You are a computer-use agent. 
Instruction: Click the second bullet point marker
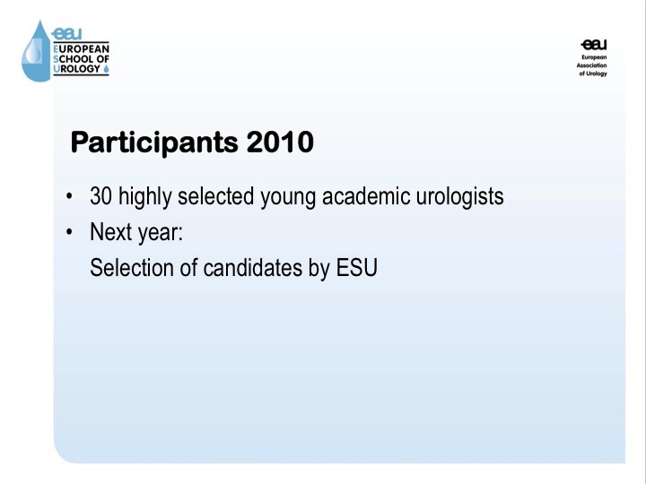click(x=69, y=232)
